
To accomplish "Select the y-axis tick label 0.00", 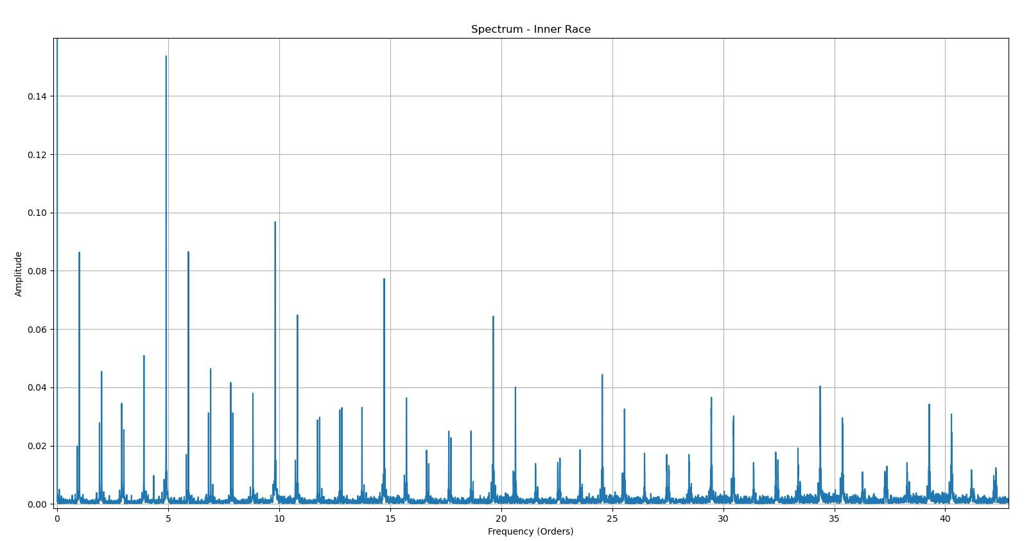I will [x=36, y=504].
